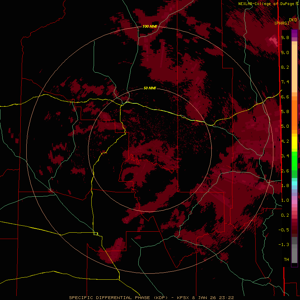Click the 8.2 value on the color scale

(285, 67)
